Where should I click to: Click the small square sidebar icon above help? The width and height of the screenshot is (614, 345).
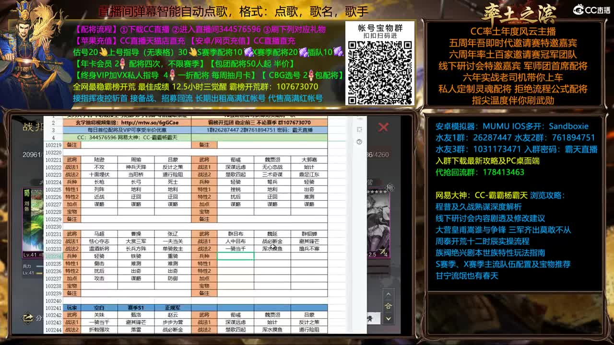(x=359, y=129)
